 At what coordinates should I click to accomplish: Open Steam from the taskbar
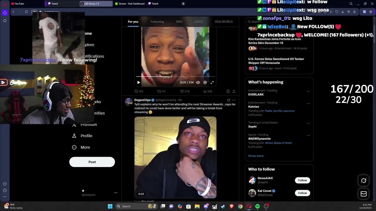point(223,206)
